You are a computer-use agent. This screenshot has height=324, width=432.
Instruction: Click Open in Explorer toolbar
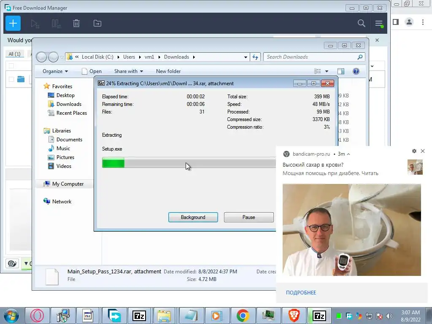(92, 71)
